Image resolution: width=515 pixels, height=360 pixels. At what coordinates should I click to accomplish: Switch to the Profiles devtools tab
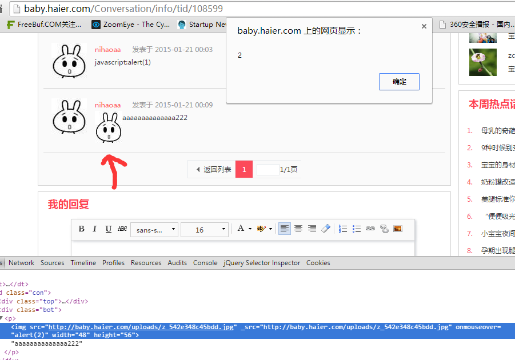(x=113, y=263)
